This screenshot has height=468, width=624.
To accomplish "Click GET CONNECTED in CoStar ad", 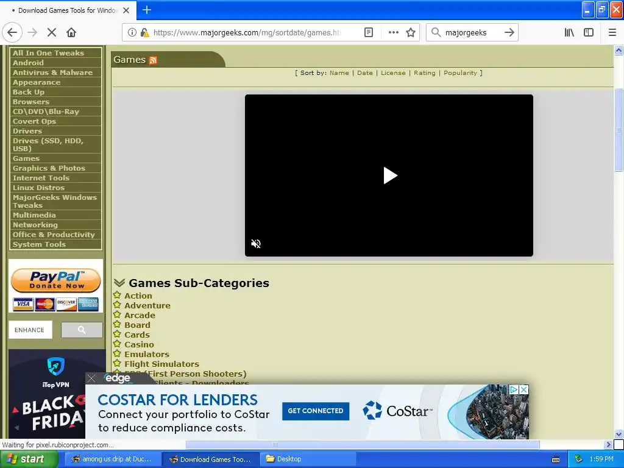I will [316, 411].
